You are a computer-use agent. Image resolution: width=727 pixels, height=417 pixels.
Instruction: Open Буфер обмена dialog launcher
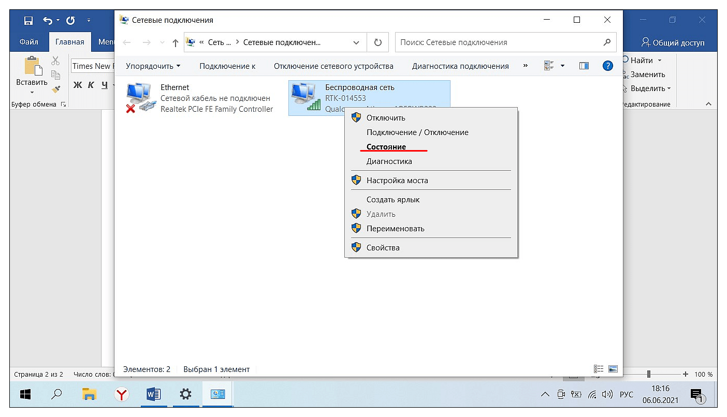[x=64, y=105]
